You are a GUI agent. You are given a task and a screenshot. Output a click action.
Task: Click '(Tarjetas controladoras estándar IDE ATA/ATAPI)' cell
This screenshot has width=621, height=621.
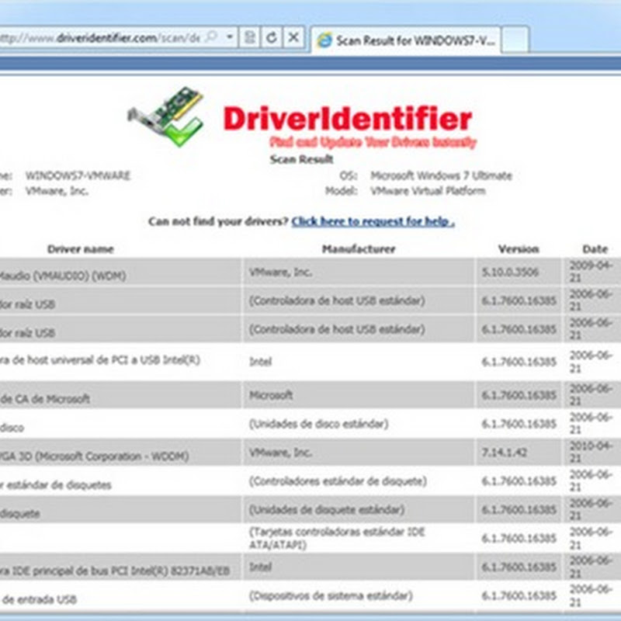click(359, 538)
